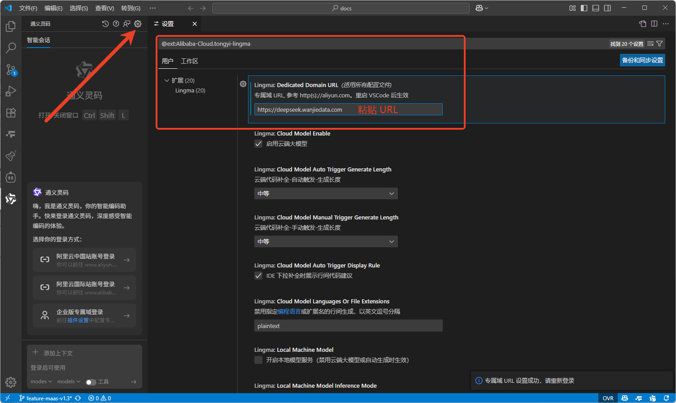676x403 pixels.
Task: Open Manual Trigger Generate Length dropdown
Action: (x=326, y=241)
